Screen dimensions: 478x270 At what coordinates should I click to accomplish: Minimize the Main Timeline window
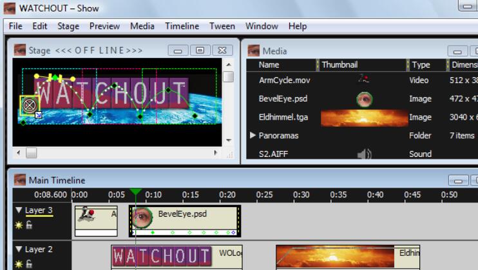point(458,181)
